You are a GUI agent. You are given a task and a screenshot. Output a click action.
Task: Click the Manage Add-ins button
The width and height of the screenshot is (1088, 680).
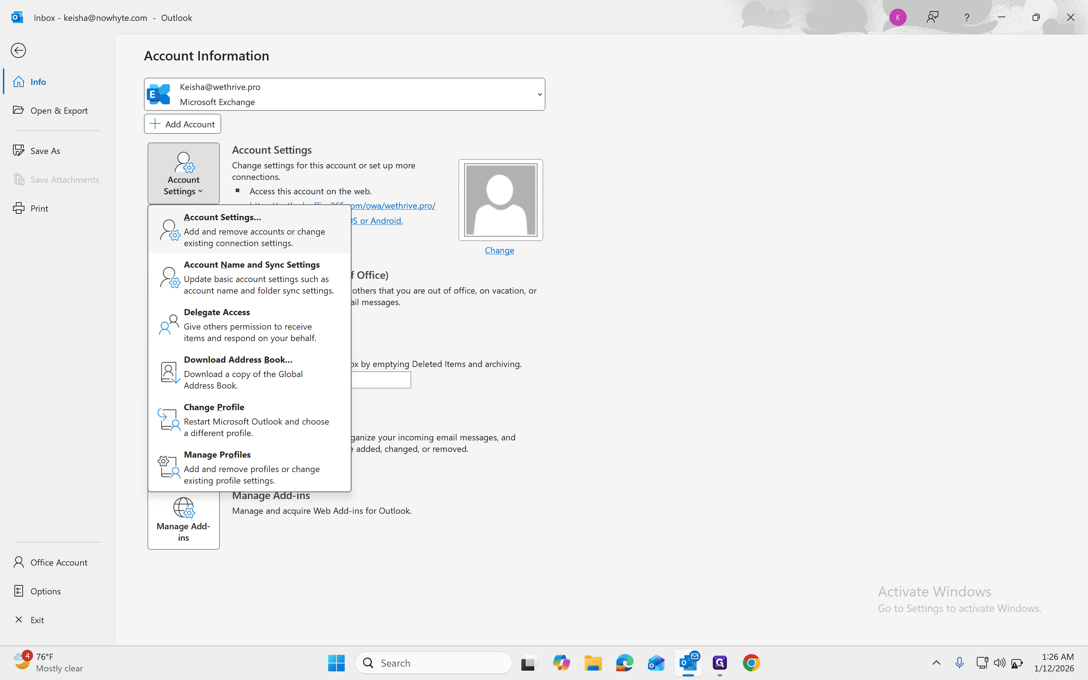tap(183, 520)
